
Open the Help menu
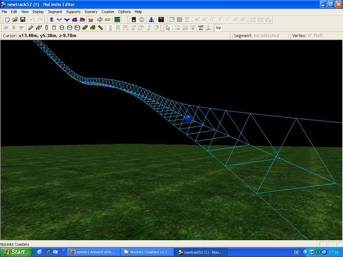tap(138, 12)
